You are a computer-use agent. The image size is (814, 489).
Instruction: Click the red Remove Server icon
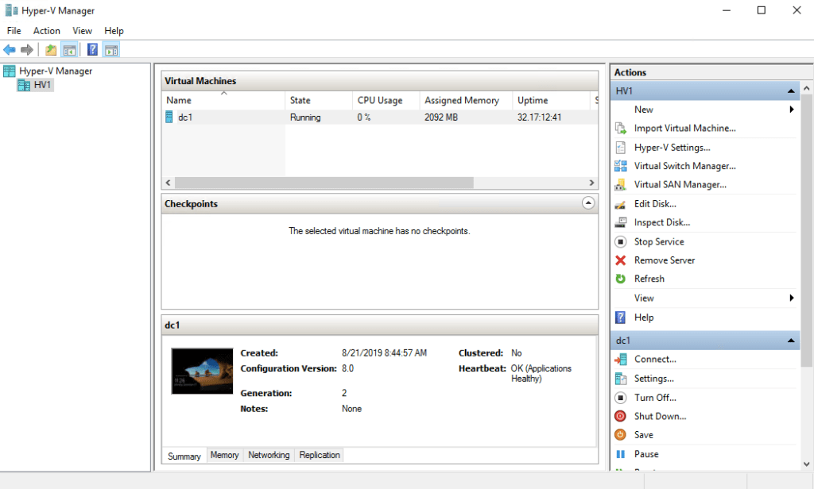(x=621, y=260)
